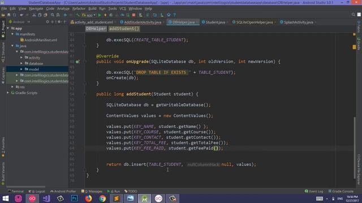Click override gutter icon beside onUpgrade
The height and width of the screenshot is (203, 362).
pos(77,61)
